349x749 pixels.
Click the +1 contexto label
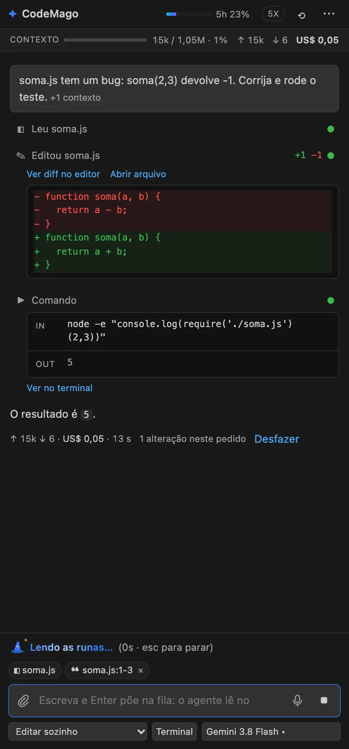point(76,98)
